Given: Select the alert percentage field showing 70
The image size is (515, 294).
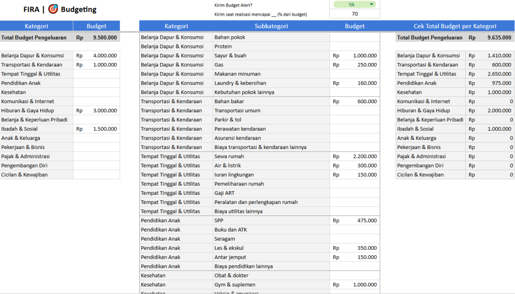Looking at the screenshot, I should point(355,14).
